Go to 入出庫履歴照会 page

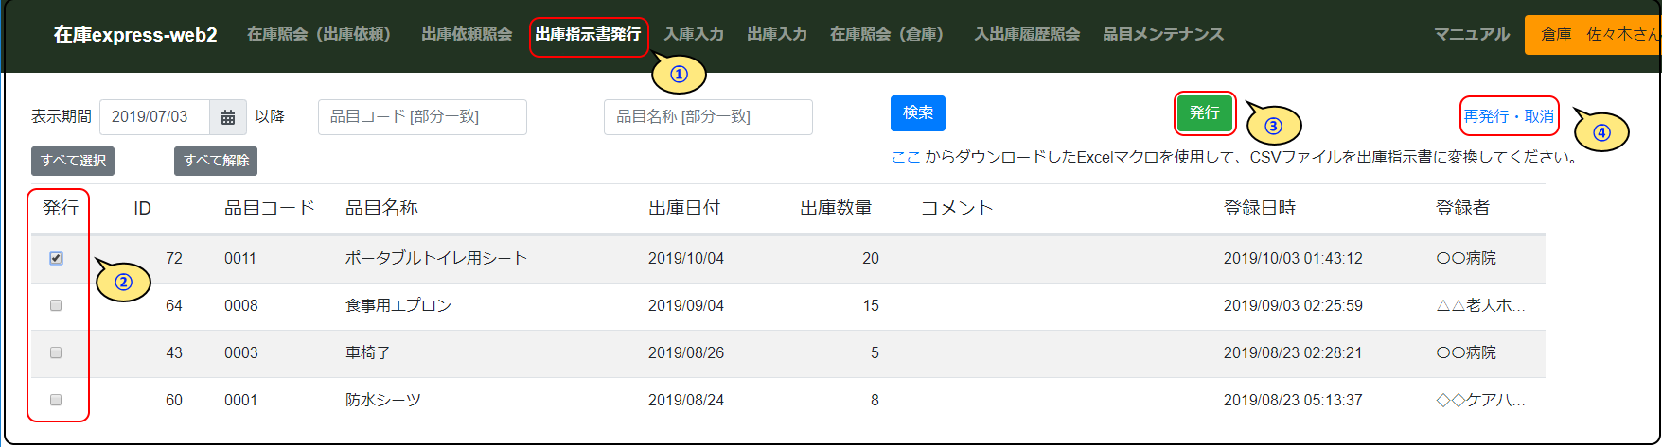tap(1027, 35)
